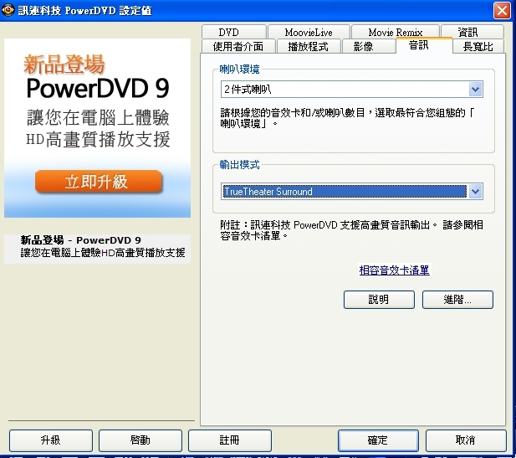The height and width of the screenshot is (458, 516).
Task: Expand the 輸出模式 dropdown arrow
Action: click(476, 192)
